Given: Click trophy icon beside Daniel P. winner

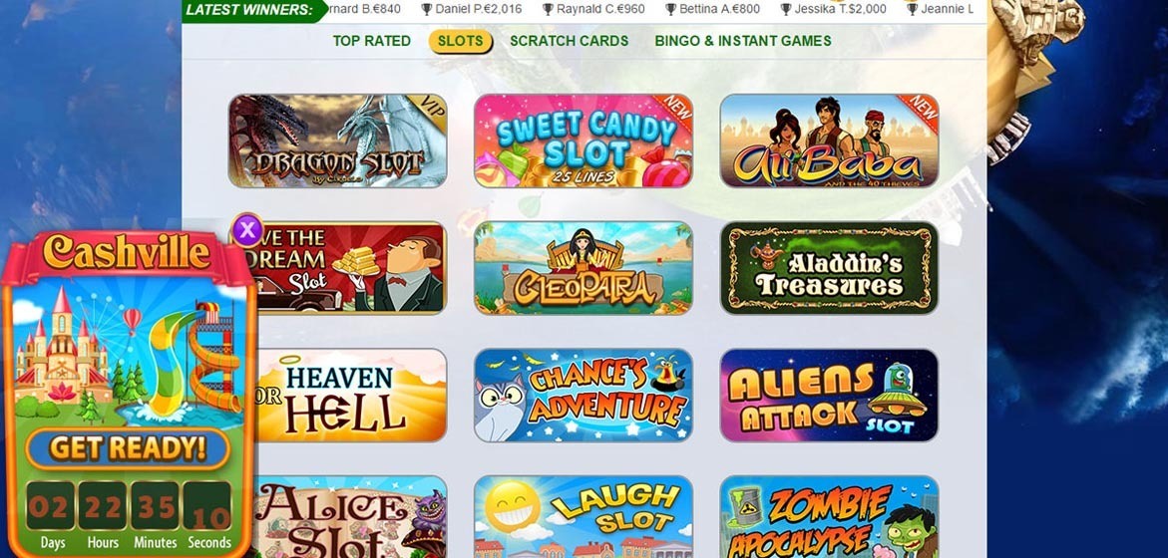Looking at the screenshot, I should point(427,9).
